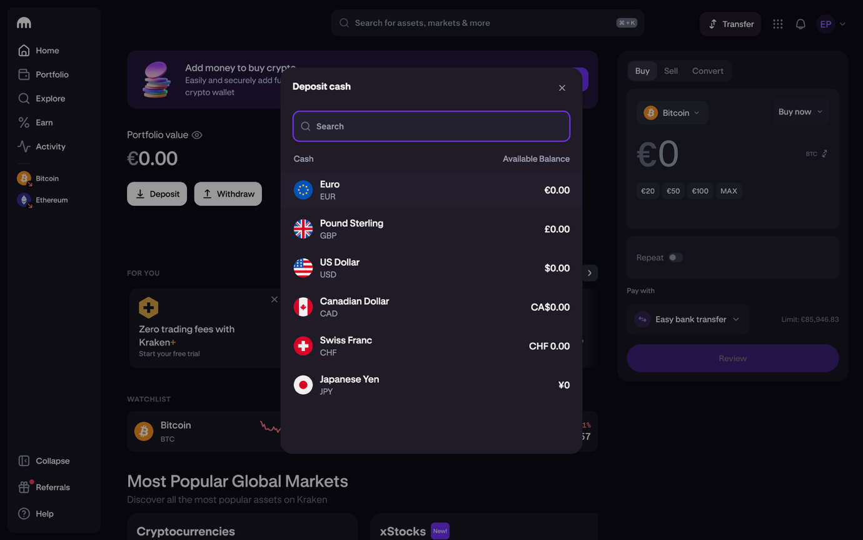Click the Collapse sidebar icon
This screenshot has height=540, width=863.
tap(24, 461)
